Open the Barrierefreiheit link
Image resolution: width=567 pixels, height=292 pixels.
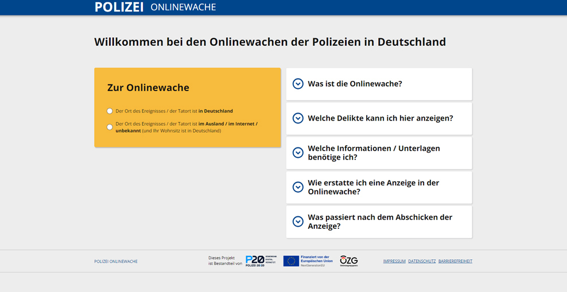[x=455, y=262]
